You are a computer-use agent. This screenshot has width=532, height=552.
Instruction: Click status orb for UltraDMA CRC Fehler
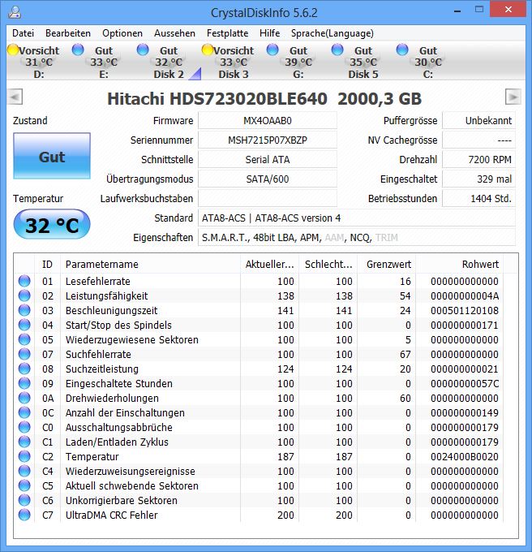point(24,515)
